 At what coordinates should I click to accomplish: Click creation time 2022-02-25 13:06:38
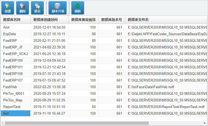click(x=49, y=87)
